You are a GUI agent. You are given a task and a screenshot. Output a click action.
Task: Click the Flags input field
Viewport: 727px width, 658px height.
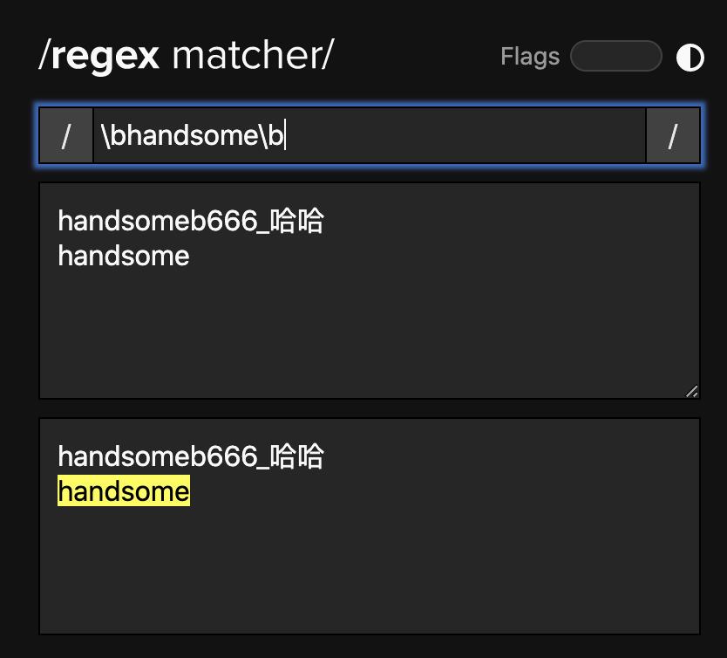coord(615,56)
